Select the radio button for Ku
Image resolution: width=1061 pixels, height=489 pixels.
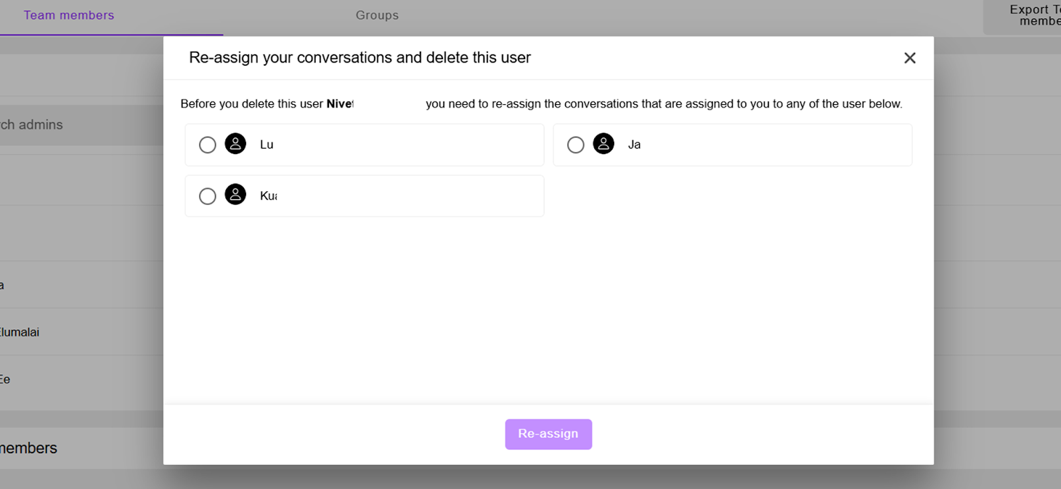click(208, 196)
